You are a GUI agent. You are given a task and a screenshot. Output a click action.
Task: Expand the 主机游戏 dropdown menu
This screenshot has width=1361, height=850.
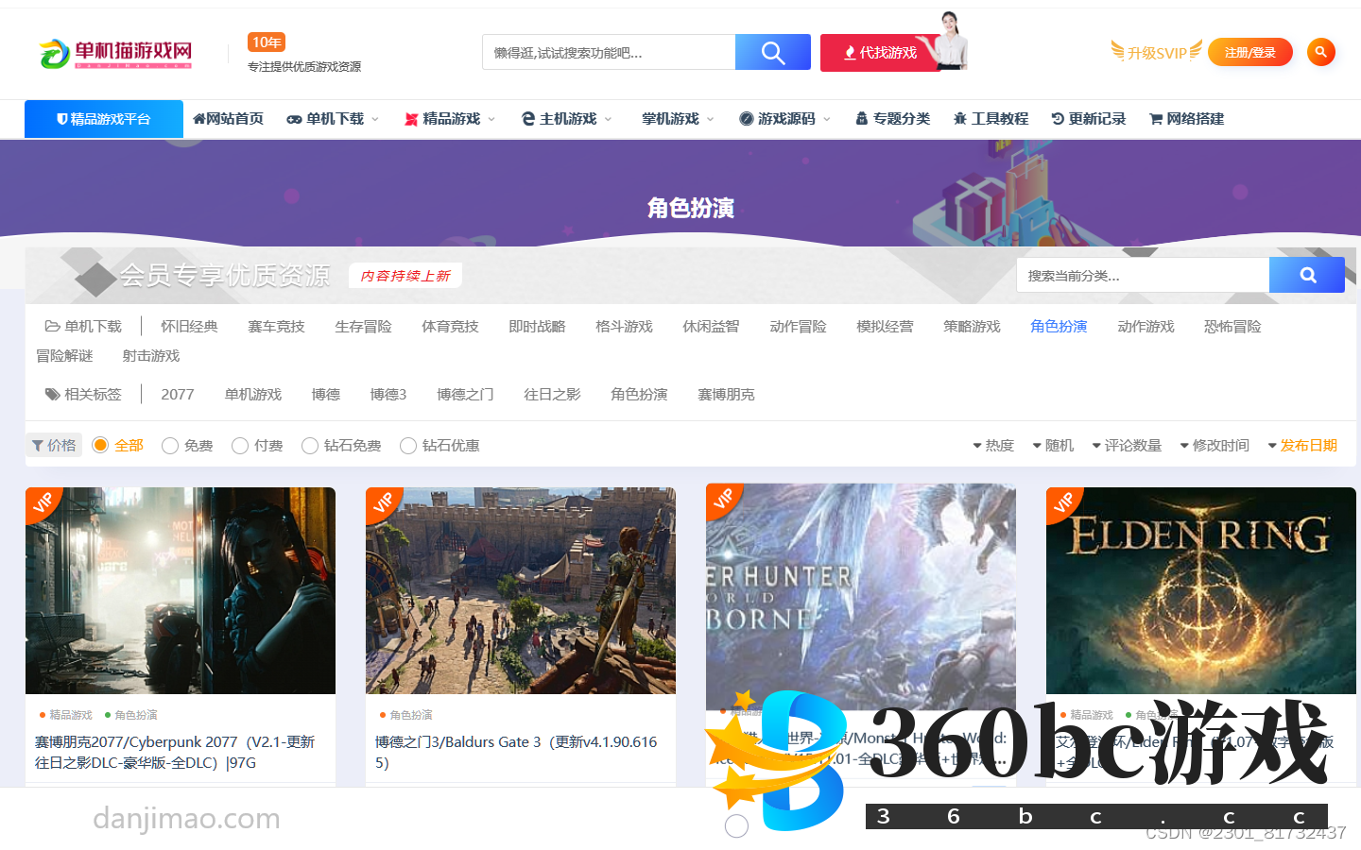[566, 119]
